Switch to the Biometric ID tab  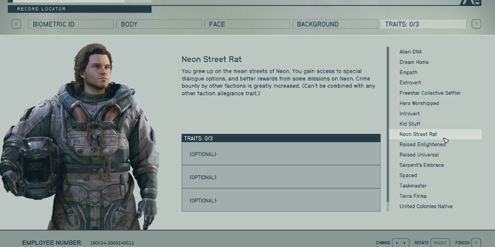[71, 24]
